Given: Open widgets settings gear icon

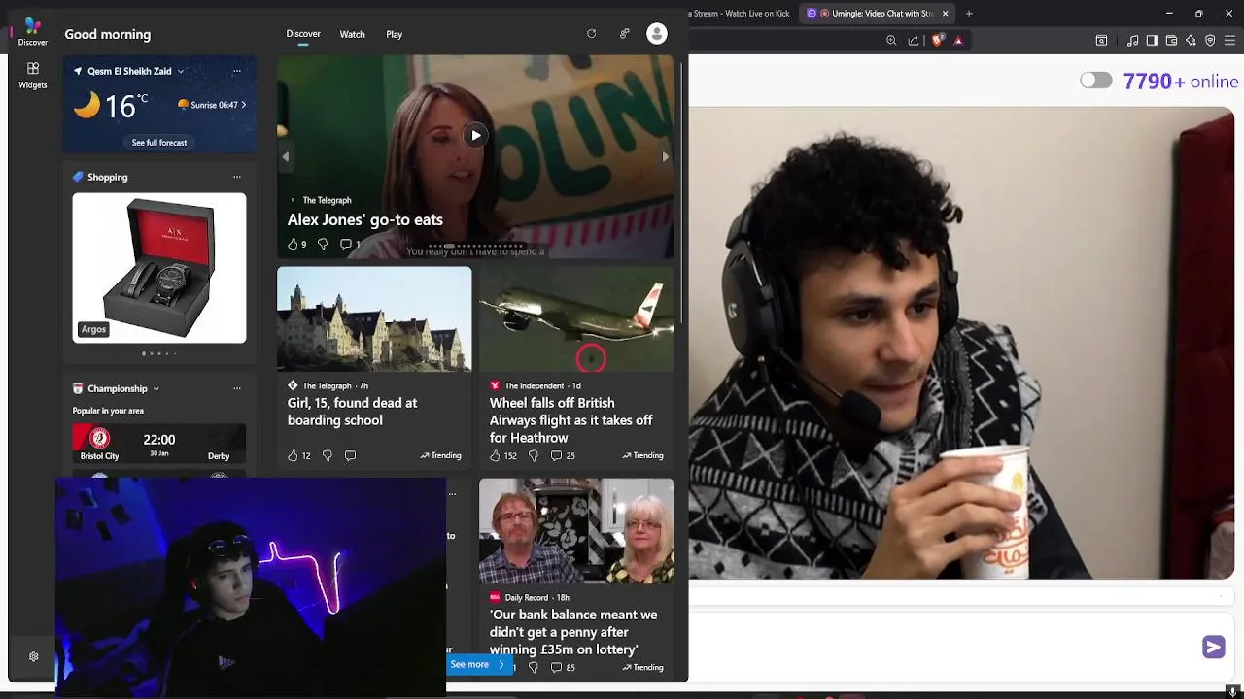Looking at the screenshot, I should [33, 657].
